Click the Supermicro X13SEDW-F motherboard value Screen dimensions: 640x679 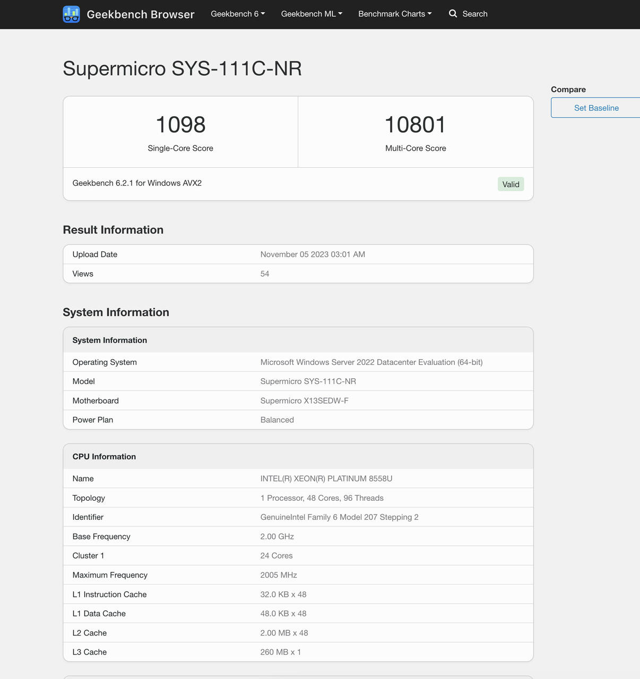pyautogui.click(x=305, y=401)
